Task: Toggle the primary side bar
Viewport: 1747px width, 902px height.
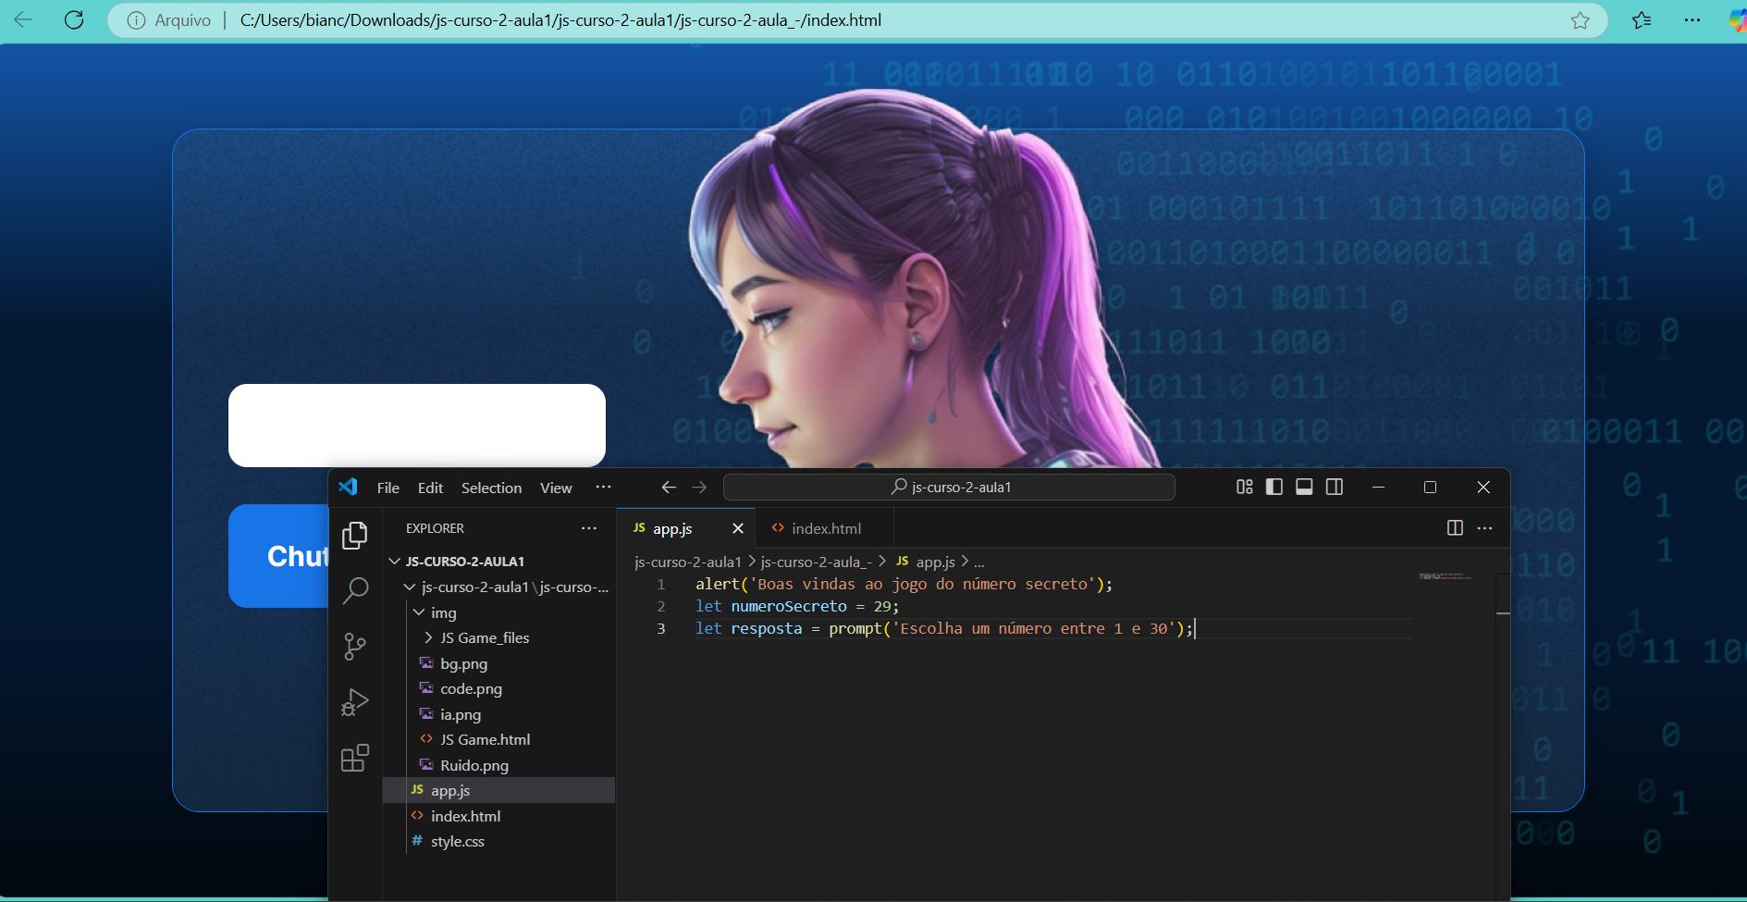Action: 1274,487
